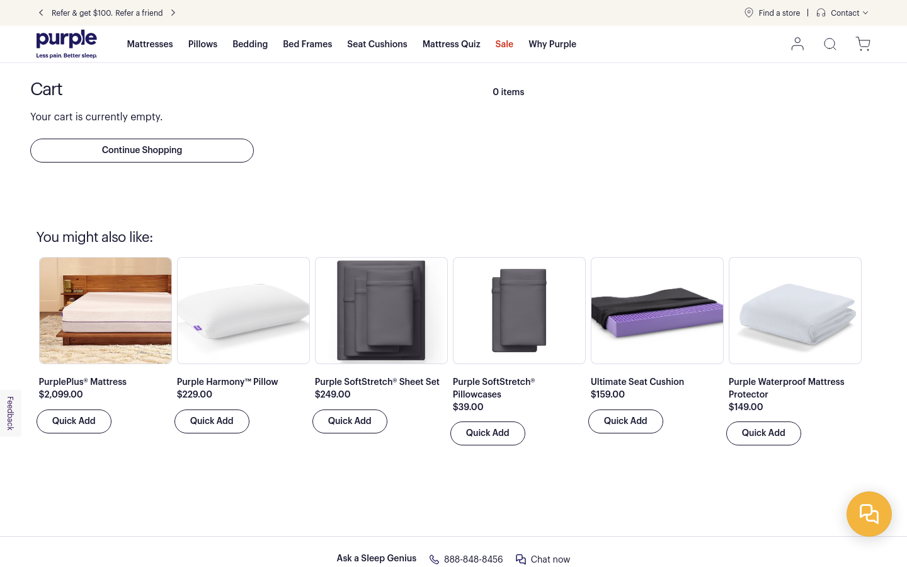Viewport: 907px width, 567px height.
Task: Open the account profile icon
Action: [x=797, y=43]
